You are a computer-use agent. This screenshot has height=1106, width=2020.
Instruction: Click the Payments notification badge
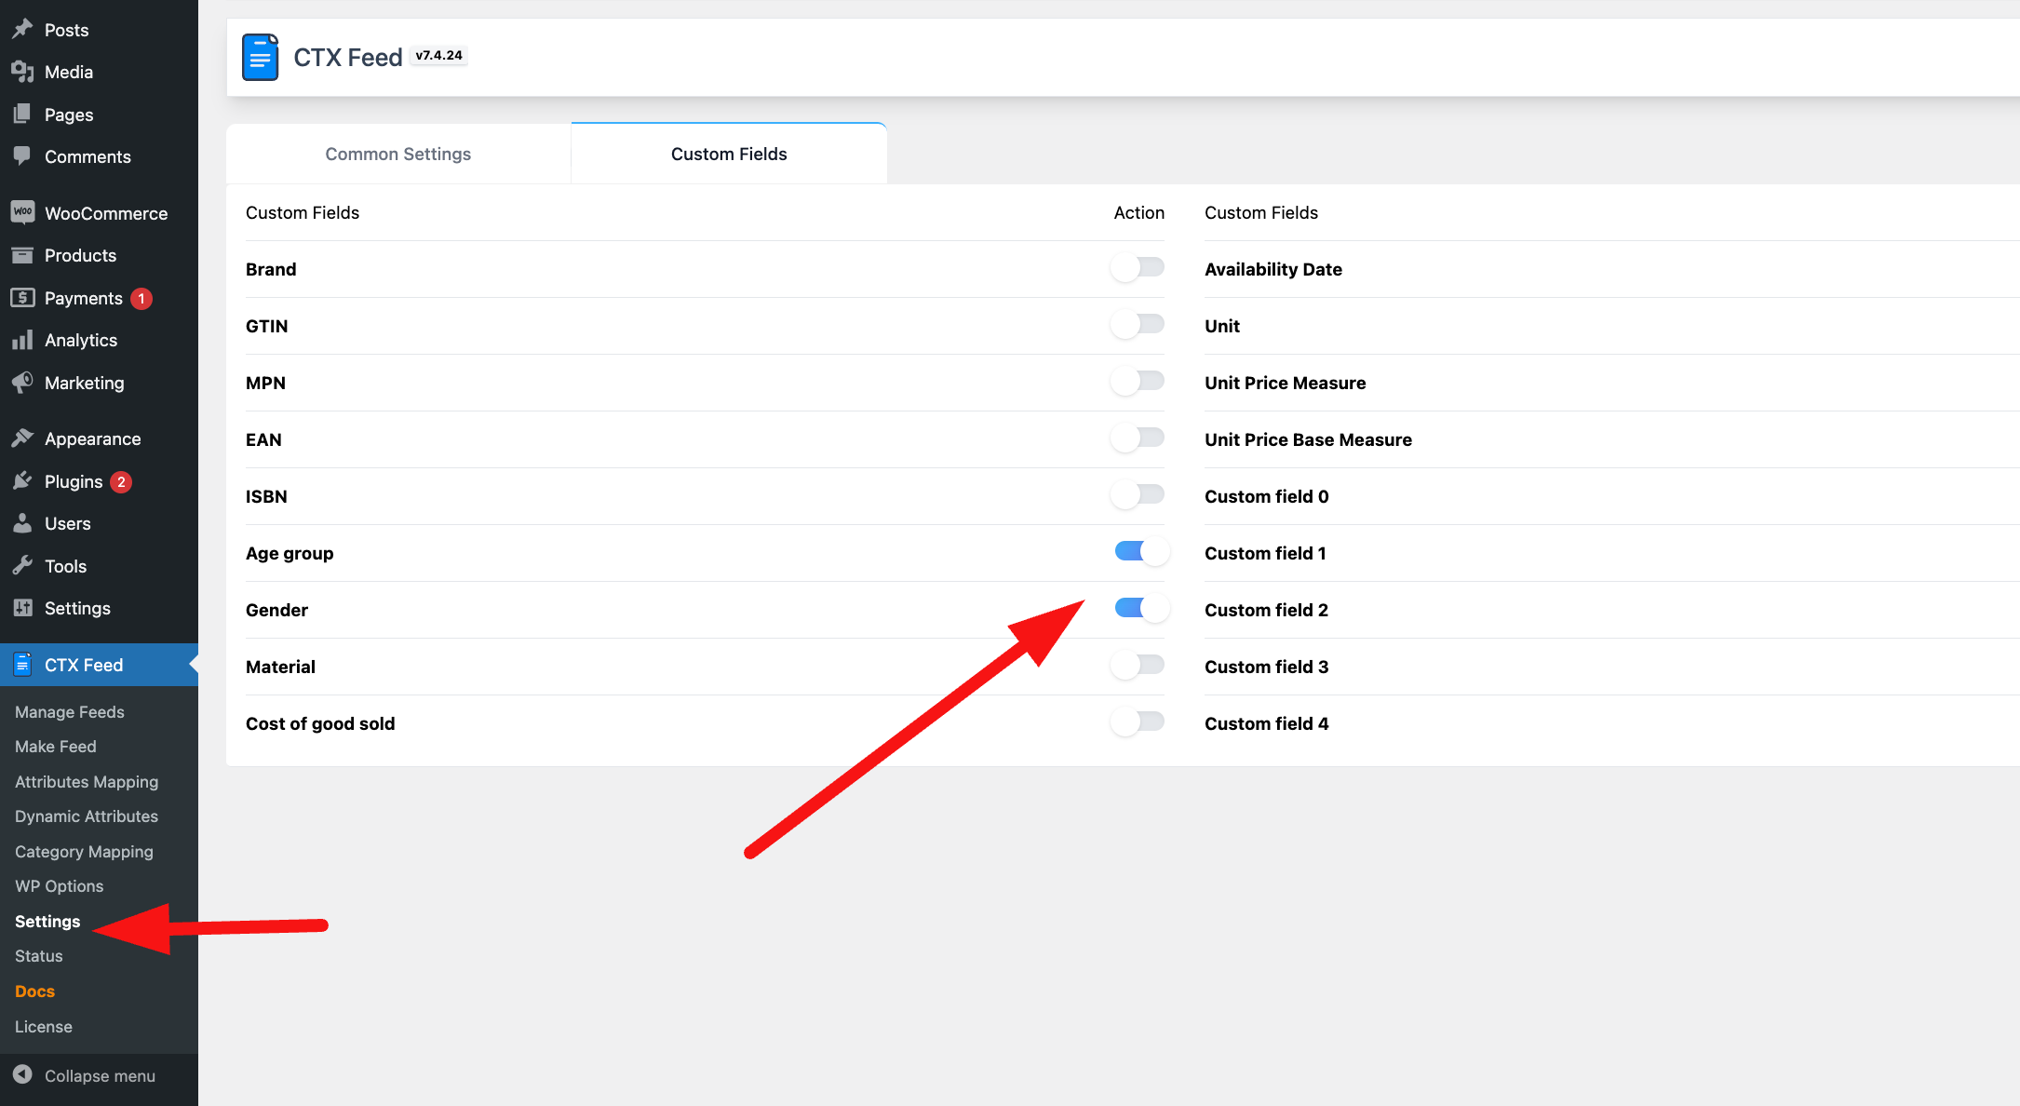coord(141,299)
